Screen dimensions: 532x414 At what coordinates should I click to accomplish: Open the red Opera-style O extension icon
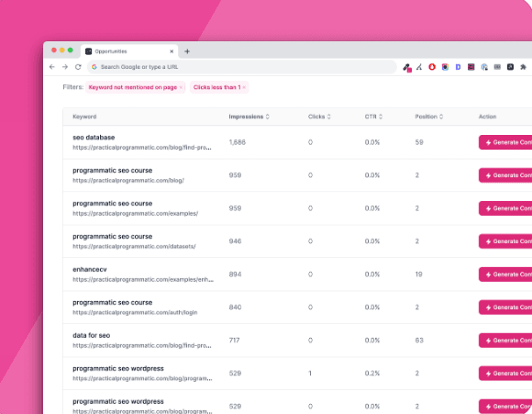432,67
